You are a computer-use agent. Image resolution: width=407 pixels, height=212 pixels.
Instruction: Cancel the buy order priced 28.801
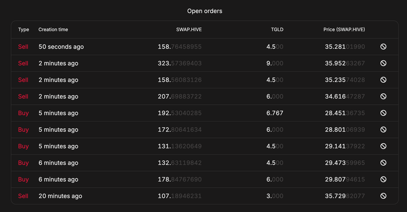383,130
